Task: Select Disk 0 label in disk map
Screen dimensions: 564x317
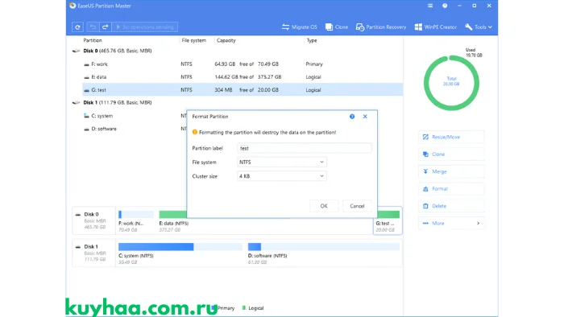Action: 94,220
